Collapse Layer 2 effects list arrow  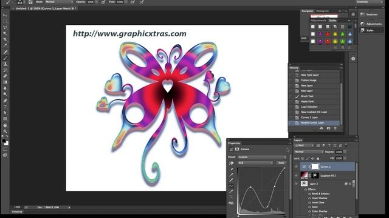[x=354, y=183]
